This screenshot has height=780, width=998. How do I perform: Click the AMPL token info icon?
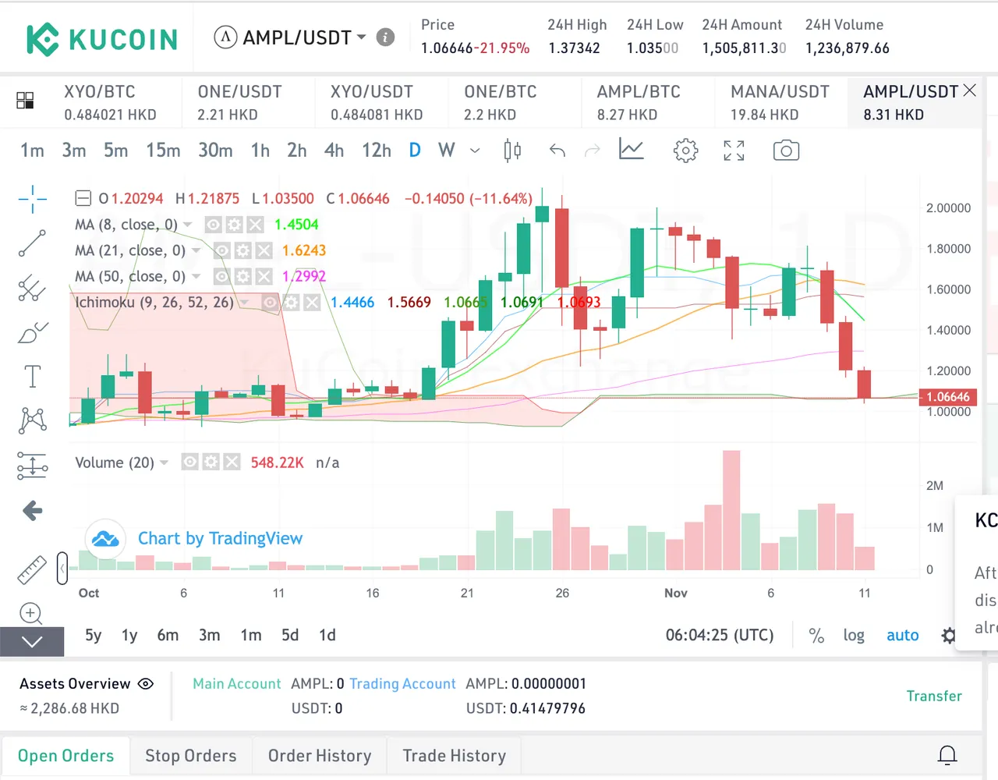point(385,37)
